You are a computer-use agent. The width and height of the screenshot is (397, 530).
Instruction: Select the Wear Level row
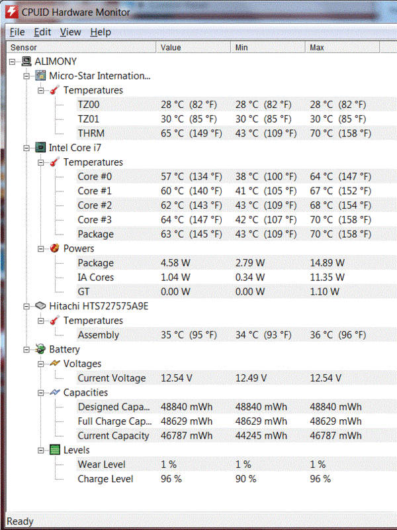pos(237,464)
